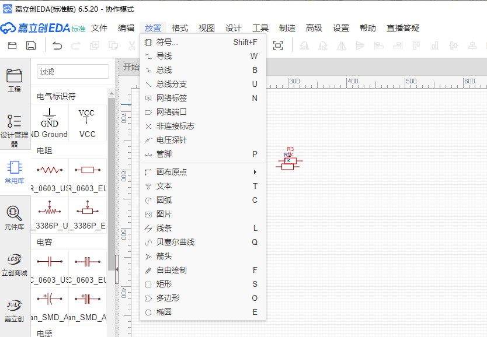The image size is (487, 337).
Task: Select the VCC power symbol
Action: (87, 122)
